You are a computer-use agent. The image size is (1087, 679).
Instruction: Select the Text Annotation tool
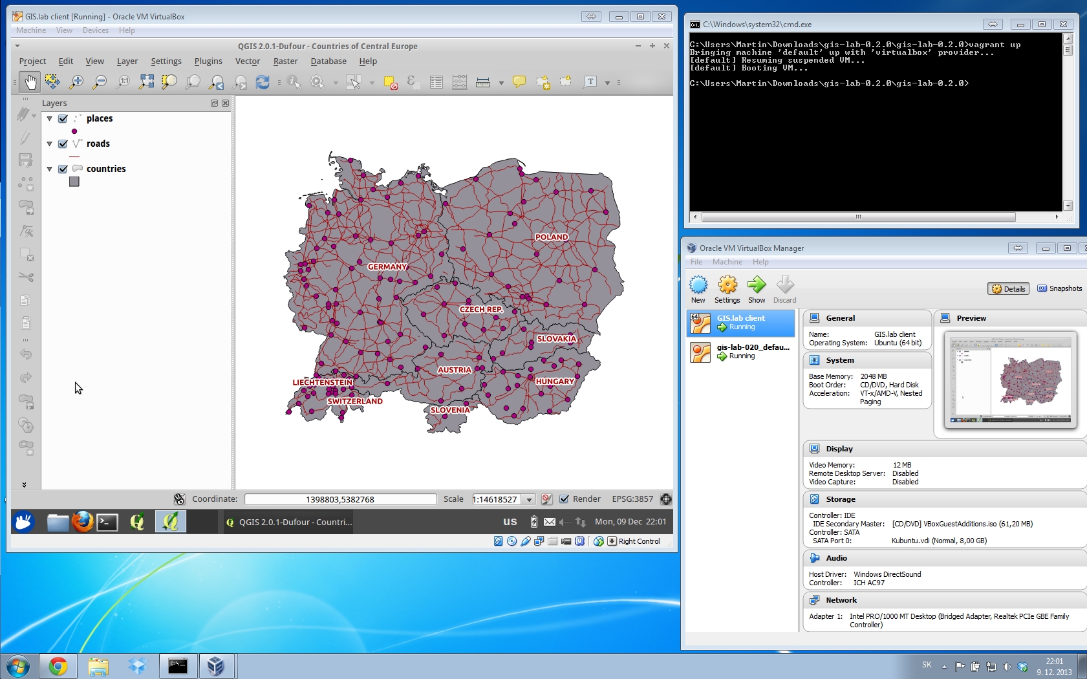click(590, 82)
